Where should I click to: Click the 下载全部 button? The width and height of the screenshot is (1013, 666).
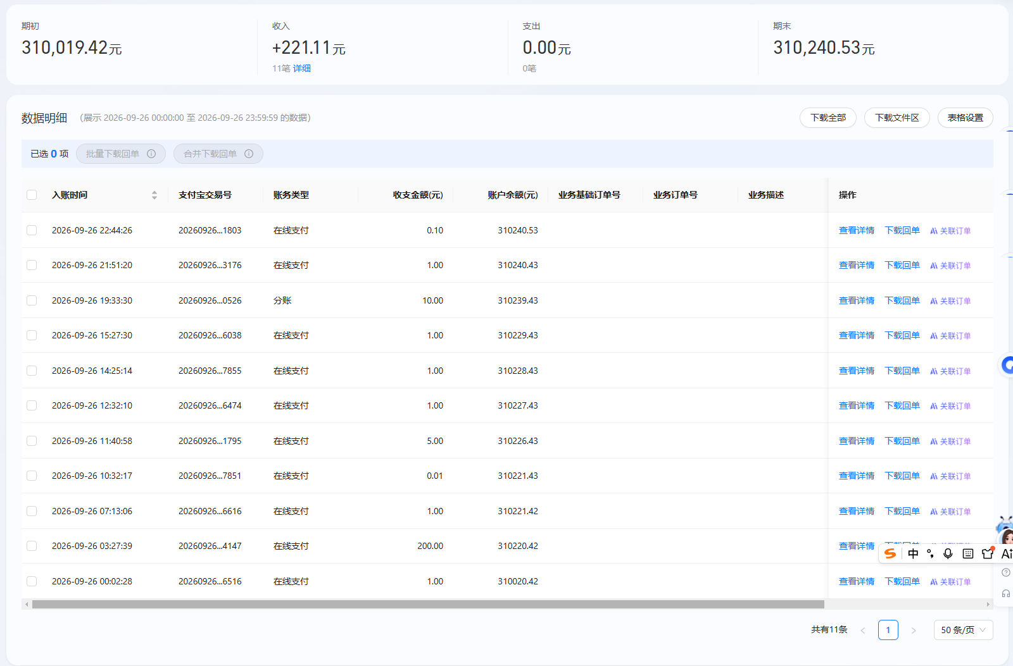828,118
